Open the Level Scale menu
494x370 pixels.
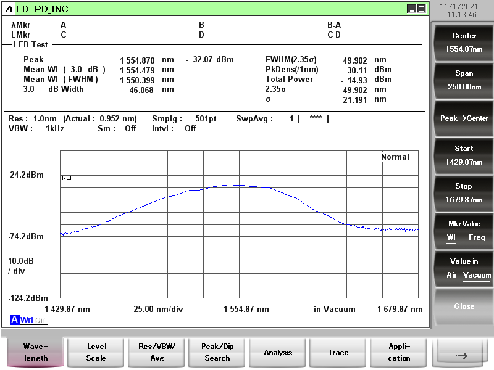pyautogui.click(x=96, y=352)
